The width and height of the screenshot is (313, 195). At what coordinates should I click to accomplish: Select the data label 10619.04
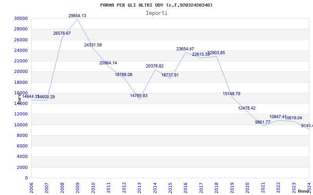coord(293,118)
